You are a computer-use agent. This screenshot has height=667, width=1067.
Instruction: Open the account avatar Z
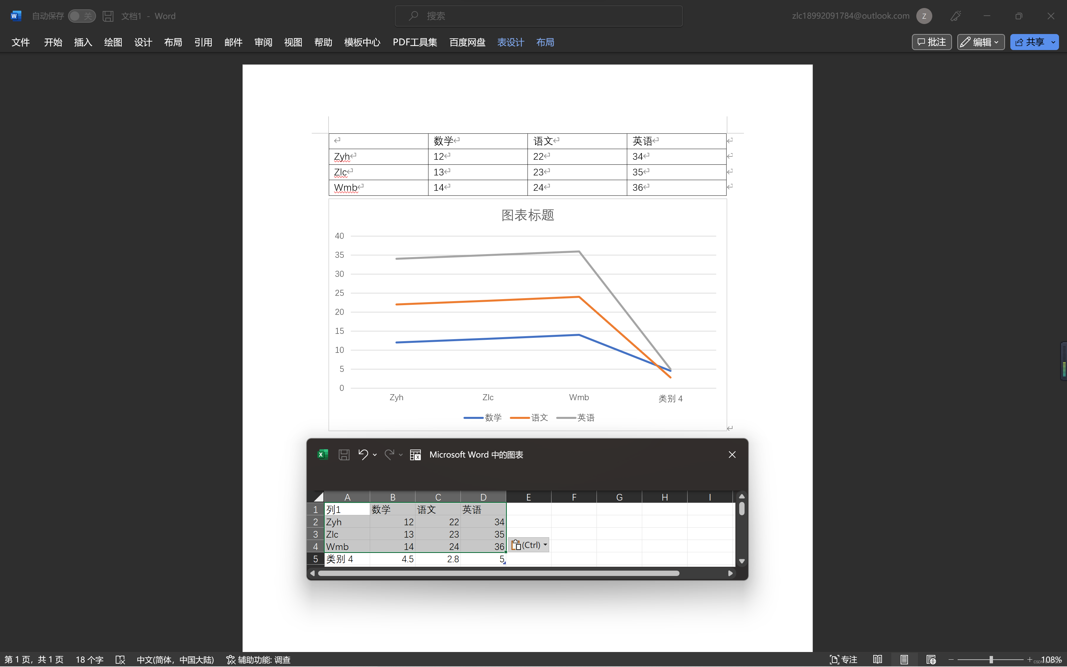[924, 16]
